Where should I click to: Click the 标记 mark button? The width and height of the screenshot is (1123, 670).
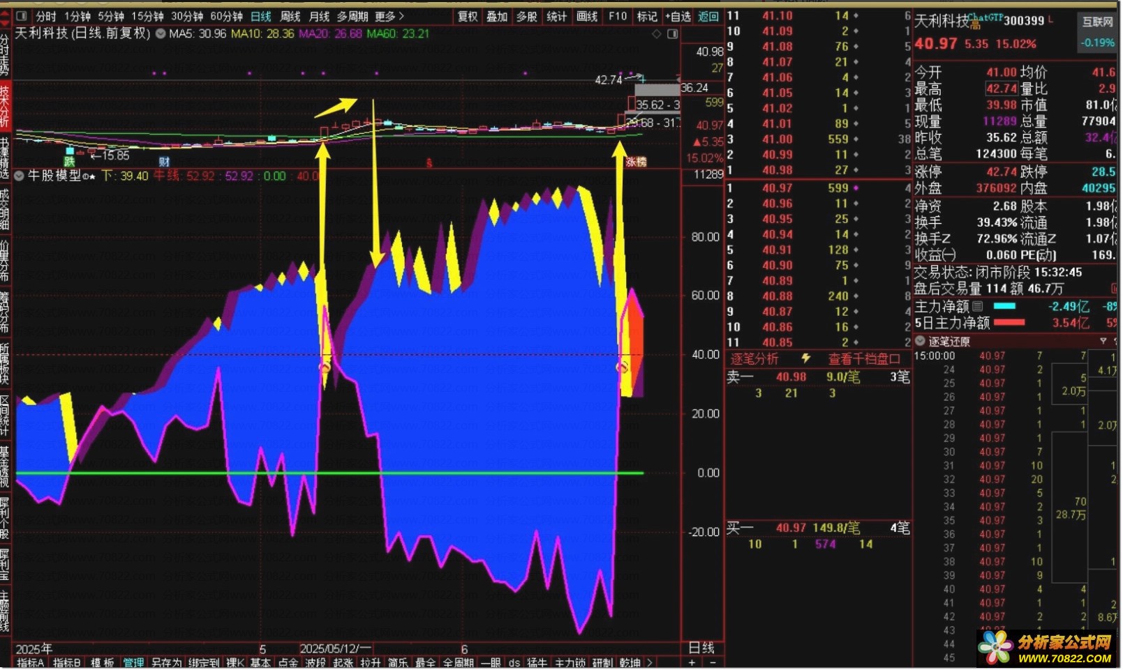(x=647, y=16)
